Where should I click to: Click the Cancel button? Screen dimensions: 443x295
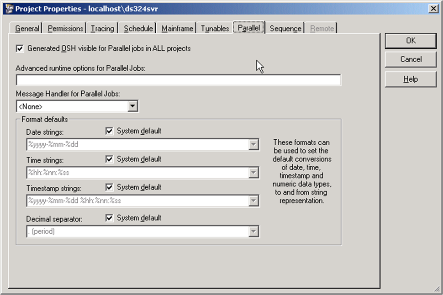(411, 59)
